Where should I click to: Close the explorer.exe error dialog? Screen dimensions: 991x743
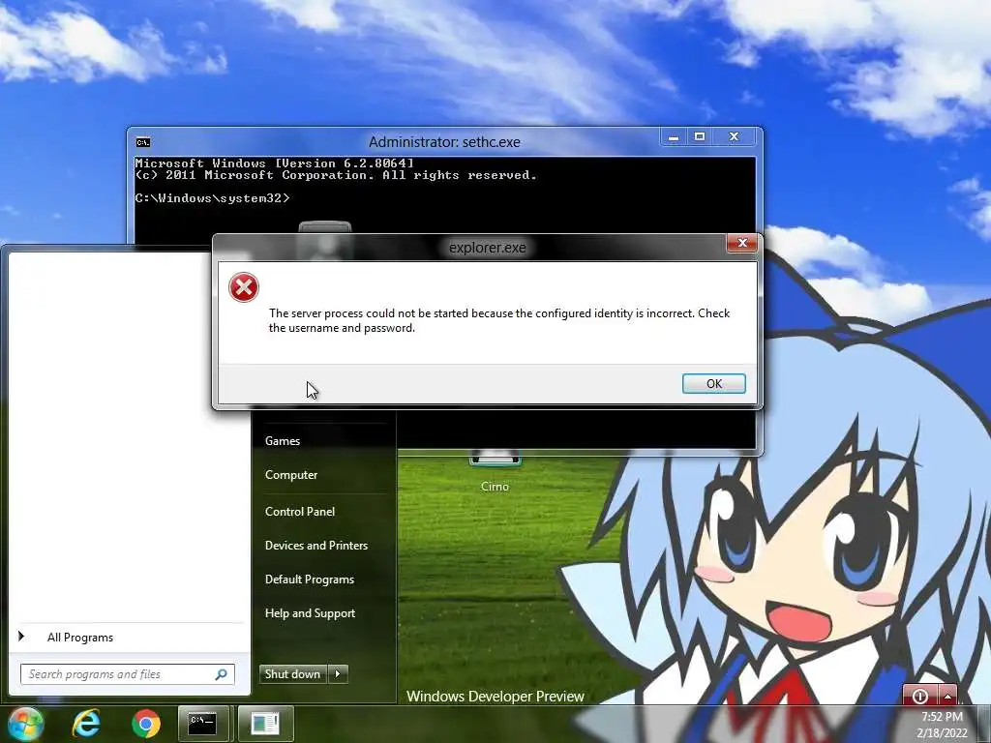coord(742,243)
